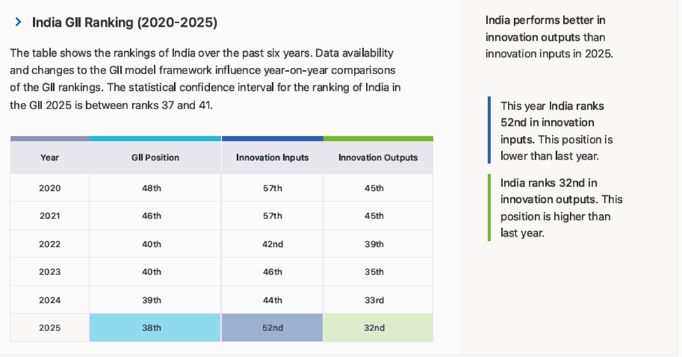
Task: Click the green color bar above Innovation Outputs
Action: pyautogui.click(x=378, y=139)
